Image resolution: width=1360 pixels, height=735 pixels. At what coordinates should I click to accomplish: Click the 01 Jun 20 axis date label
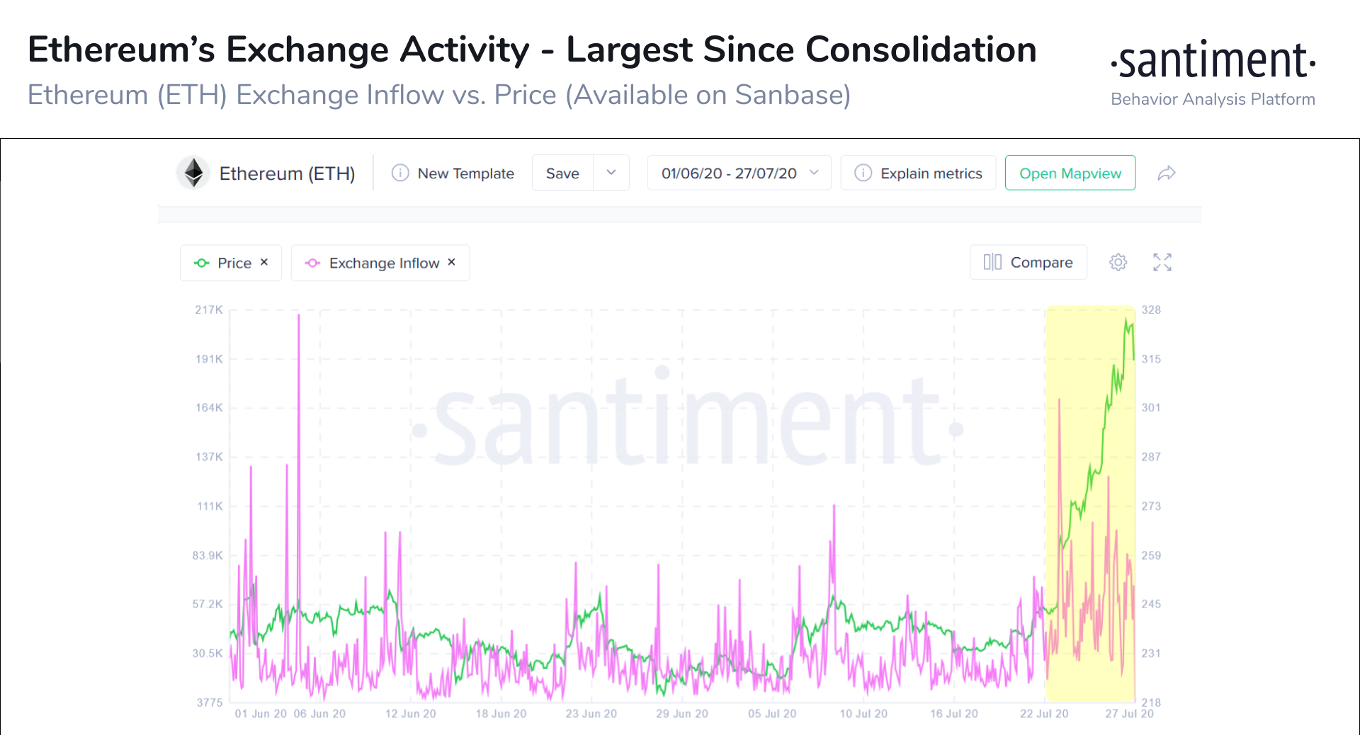pos(261,714)
